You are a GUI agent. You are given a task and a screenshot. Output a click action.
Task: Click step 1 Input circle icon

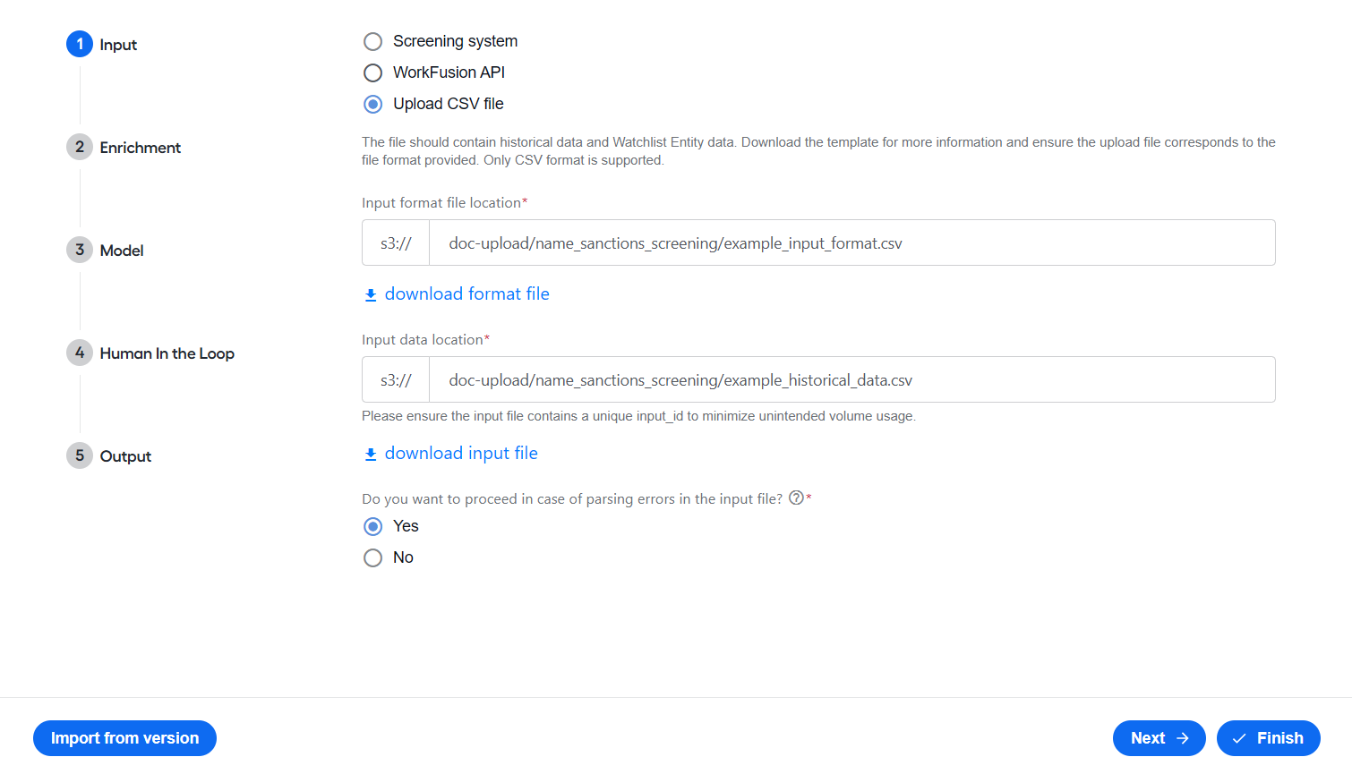tap(80, 44)
